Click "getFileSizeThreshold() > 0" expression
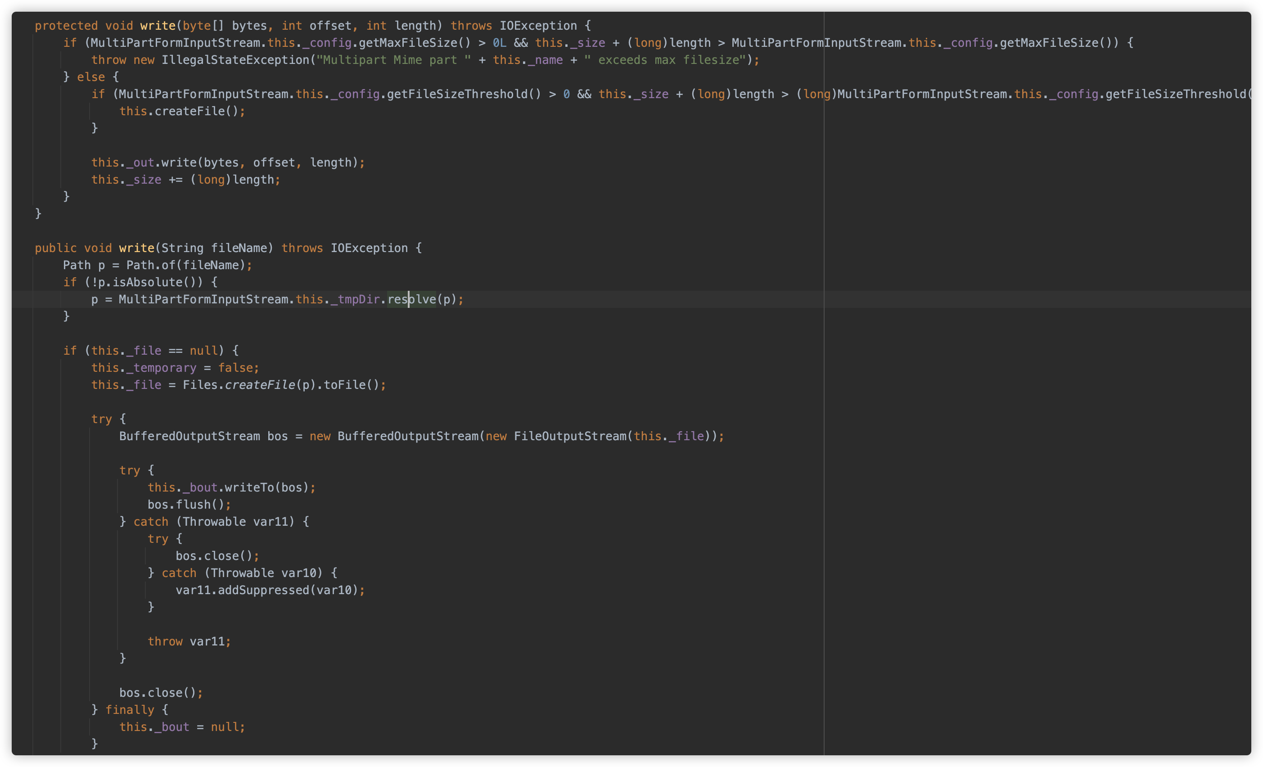This screenshot has height=767, width=1263. coord(478,95)
